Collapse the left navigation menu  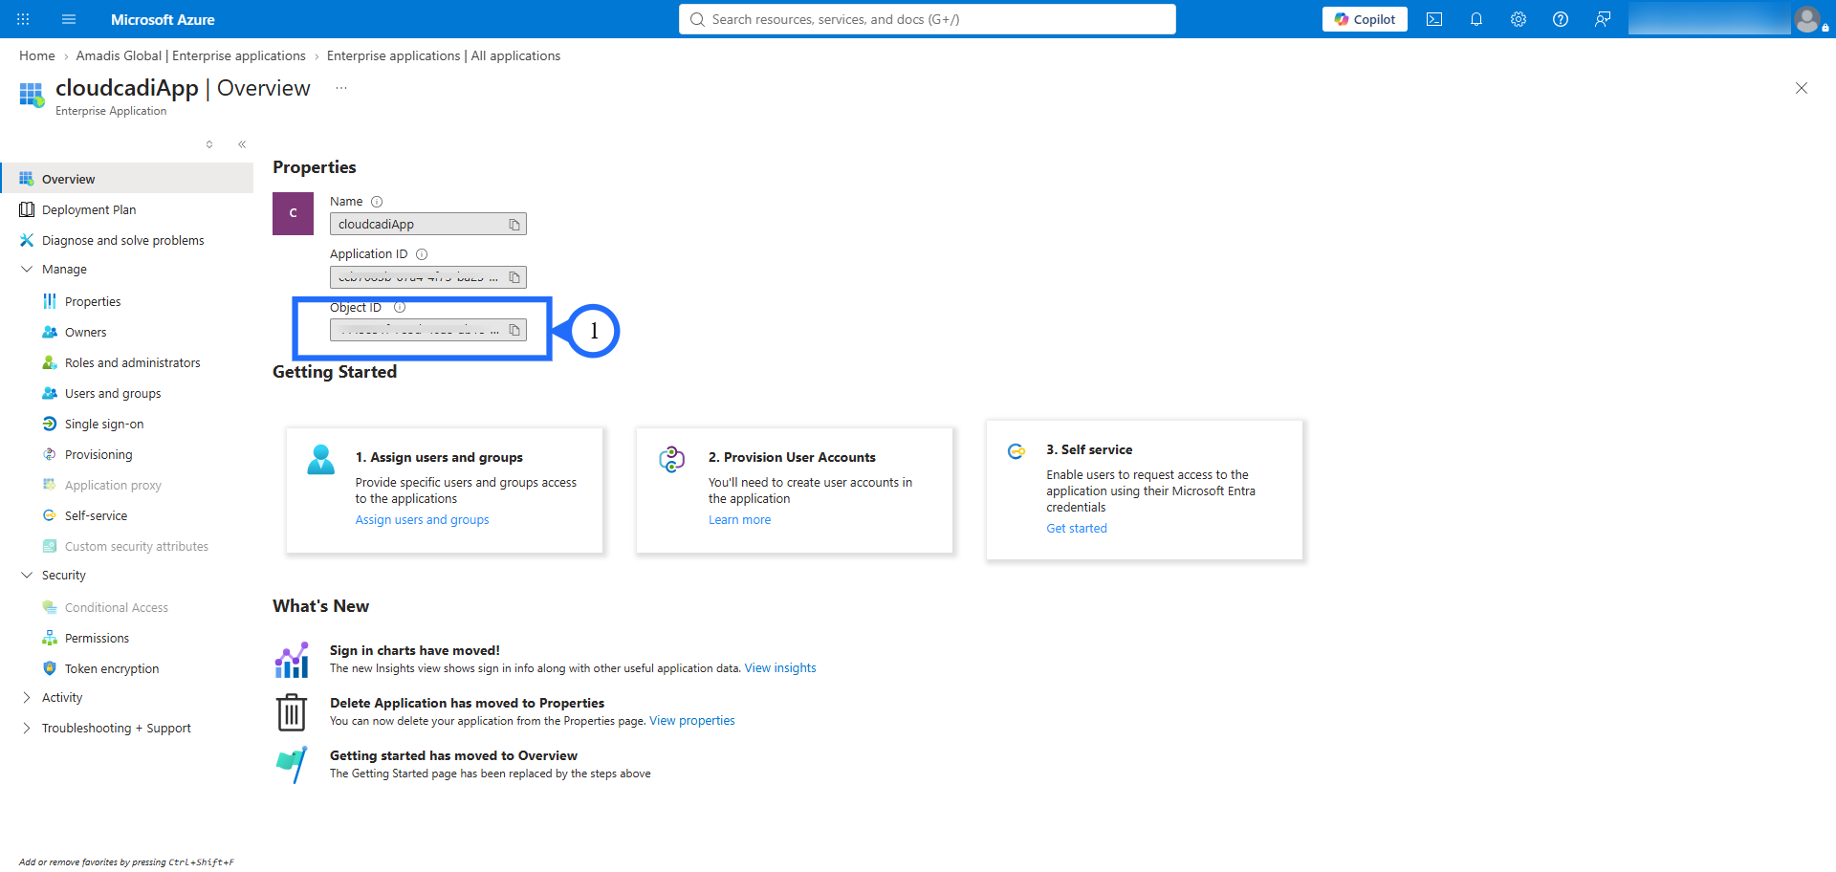(242, 144)
